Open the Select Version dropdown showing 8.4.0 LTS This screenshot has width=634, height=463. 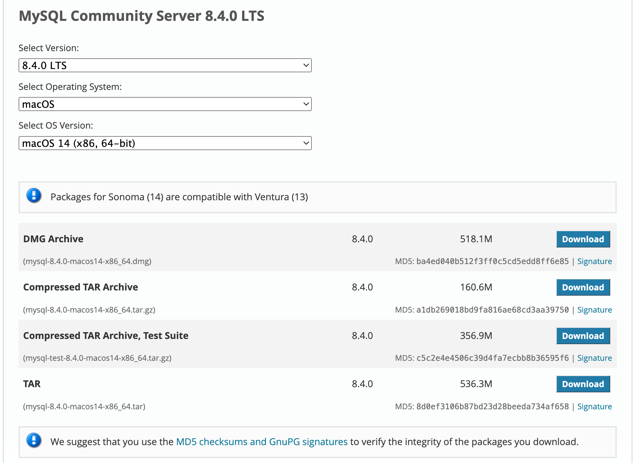[165, 65]
